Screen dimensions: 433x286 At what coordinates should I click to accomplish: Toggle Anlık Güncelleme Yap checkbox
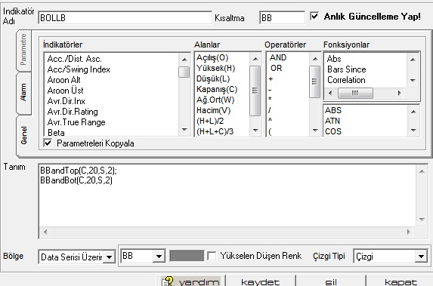(x=314, y=16)
